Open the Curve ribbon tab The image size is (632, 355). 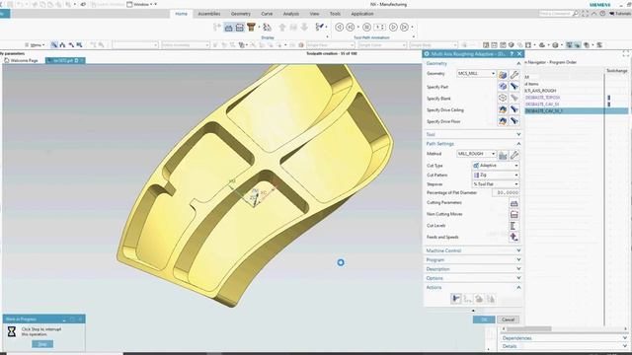pyautogui.click(x=267, y=14)
